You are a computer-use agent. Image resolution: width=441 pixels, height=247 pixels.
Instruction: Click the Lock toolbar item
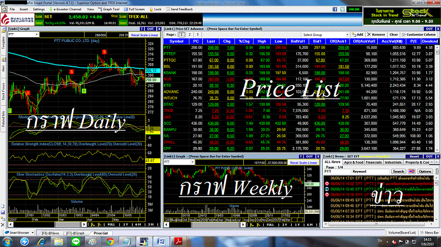(x=156, y=9)
